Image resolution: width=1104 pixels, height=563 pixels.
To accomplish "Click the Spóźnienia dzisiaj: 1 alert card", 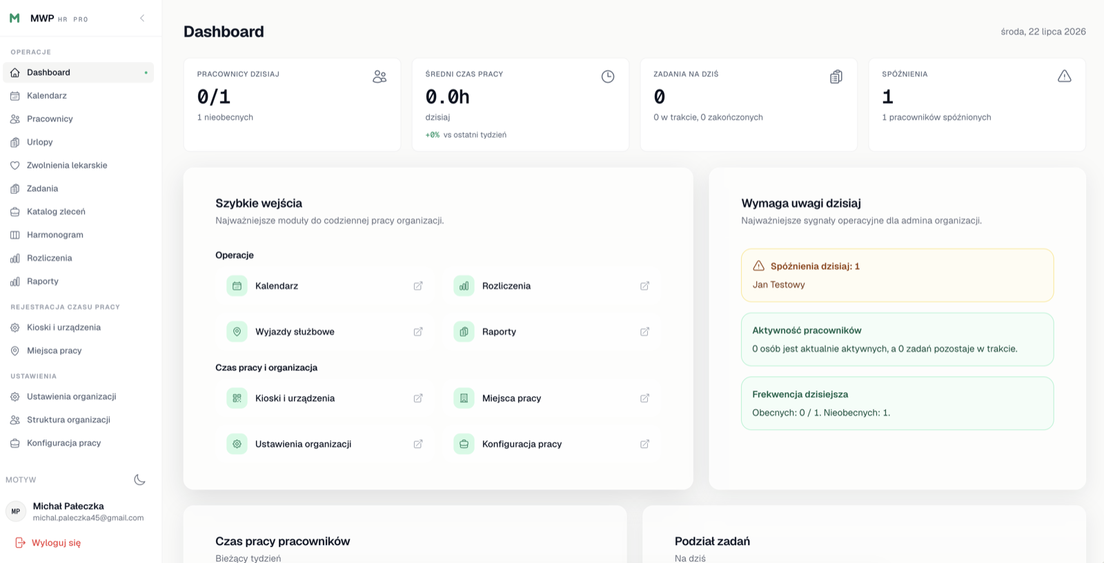I will point(897,275).
